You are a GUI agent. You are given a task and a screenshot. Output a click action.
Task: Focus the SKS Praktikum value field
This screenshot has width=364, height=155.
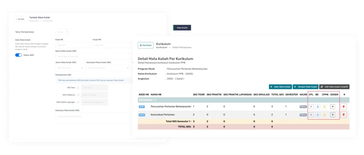pos(95,95)
